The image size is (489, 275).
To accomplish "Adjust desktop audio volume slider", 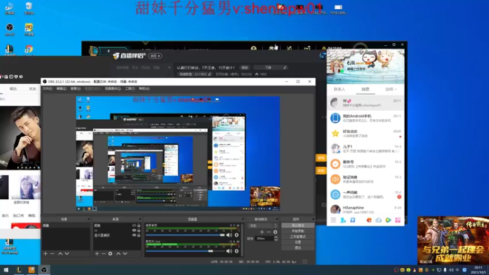I will click(x=185, y=235).
